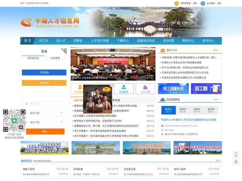Expand 更多 in 现场招聘会 section

217,100
